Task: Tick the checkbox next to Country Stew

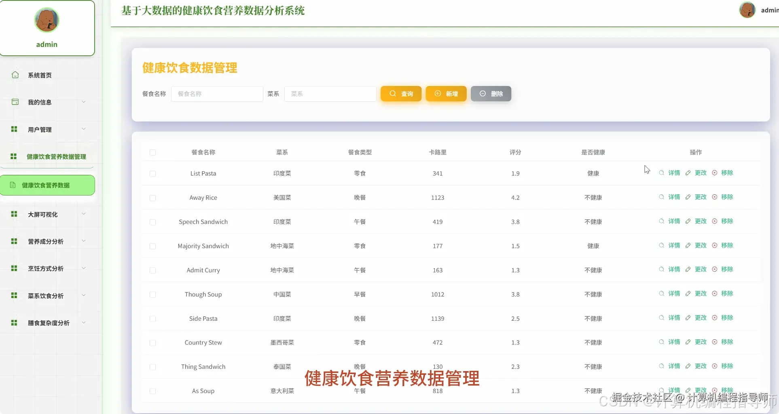Action: 152,343
